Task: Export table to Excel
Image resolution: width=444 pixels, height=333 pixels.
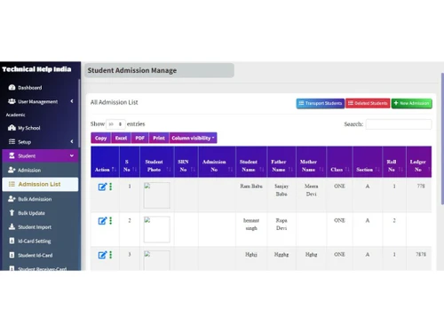Action: tap(121, 138)
